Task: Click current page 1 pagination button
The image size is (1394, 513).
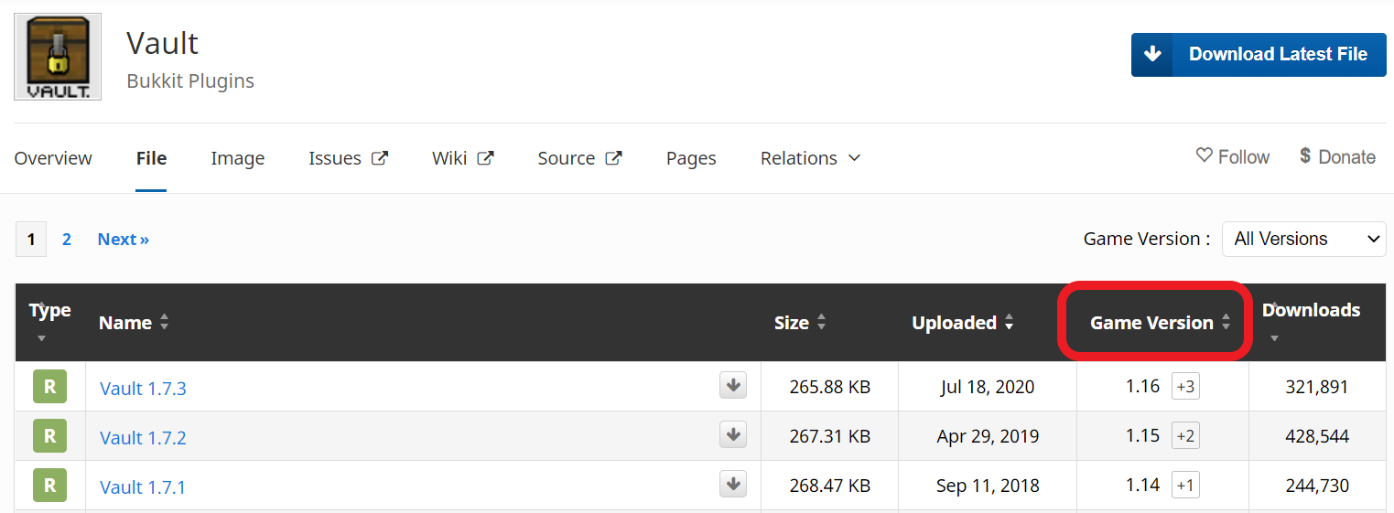Action: click(x=31, y=240)
